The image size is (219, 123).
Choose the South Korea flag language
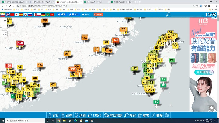pyautogui.click(x=26, y=14)
